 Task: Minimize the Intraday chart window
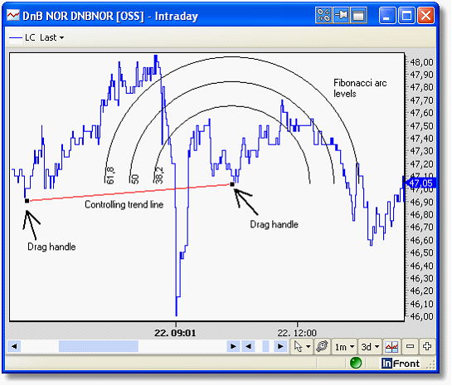pos(386,15)
